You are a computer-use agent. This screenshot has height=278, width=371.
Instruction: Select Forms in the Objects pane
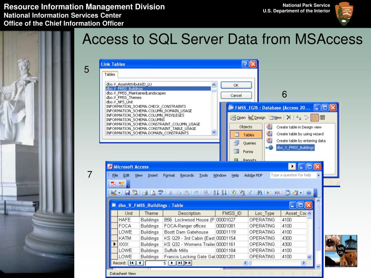(x=246, y=152)
